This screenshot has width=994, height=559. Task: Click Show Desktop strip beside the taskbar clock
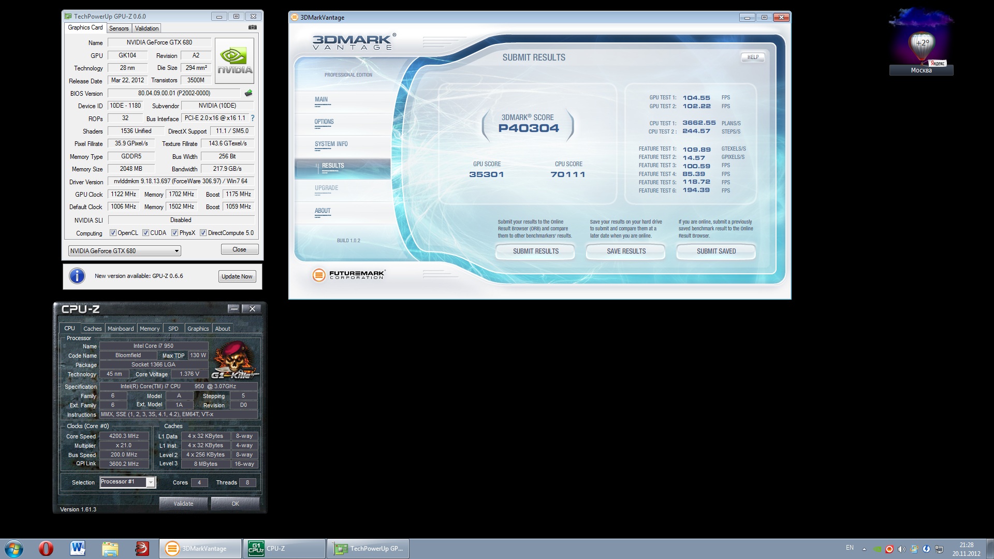pos(990,549)
